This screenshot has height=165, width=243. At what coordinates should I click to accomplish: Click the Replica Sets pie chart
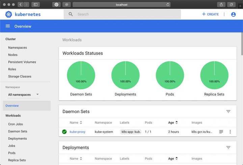tap(214, 75)
